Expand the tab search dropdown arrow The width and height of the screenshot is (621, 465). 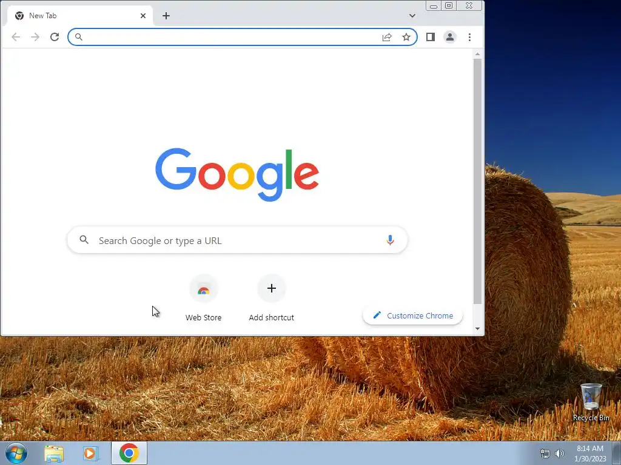click(x=412, y=16)
